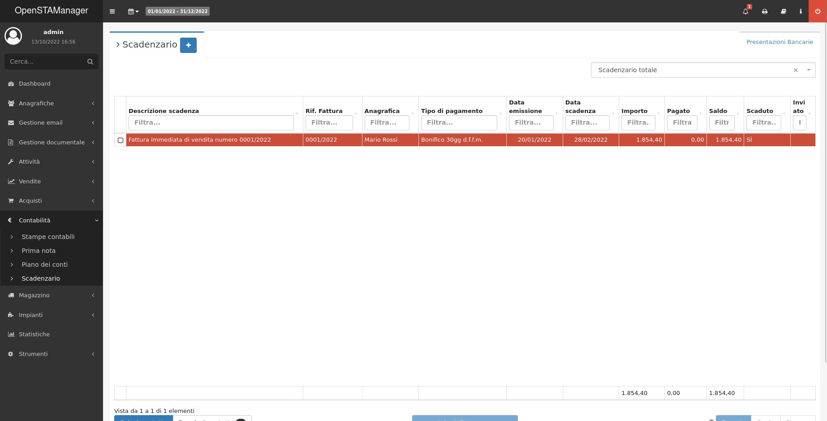Open the calendar period dropdown
The height and width of the screenshot is (421, 827).
coord(133,11)
